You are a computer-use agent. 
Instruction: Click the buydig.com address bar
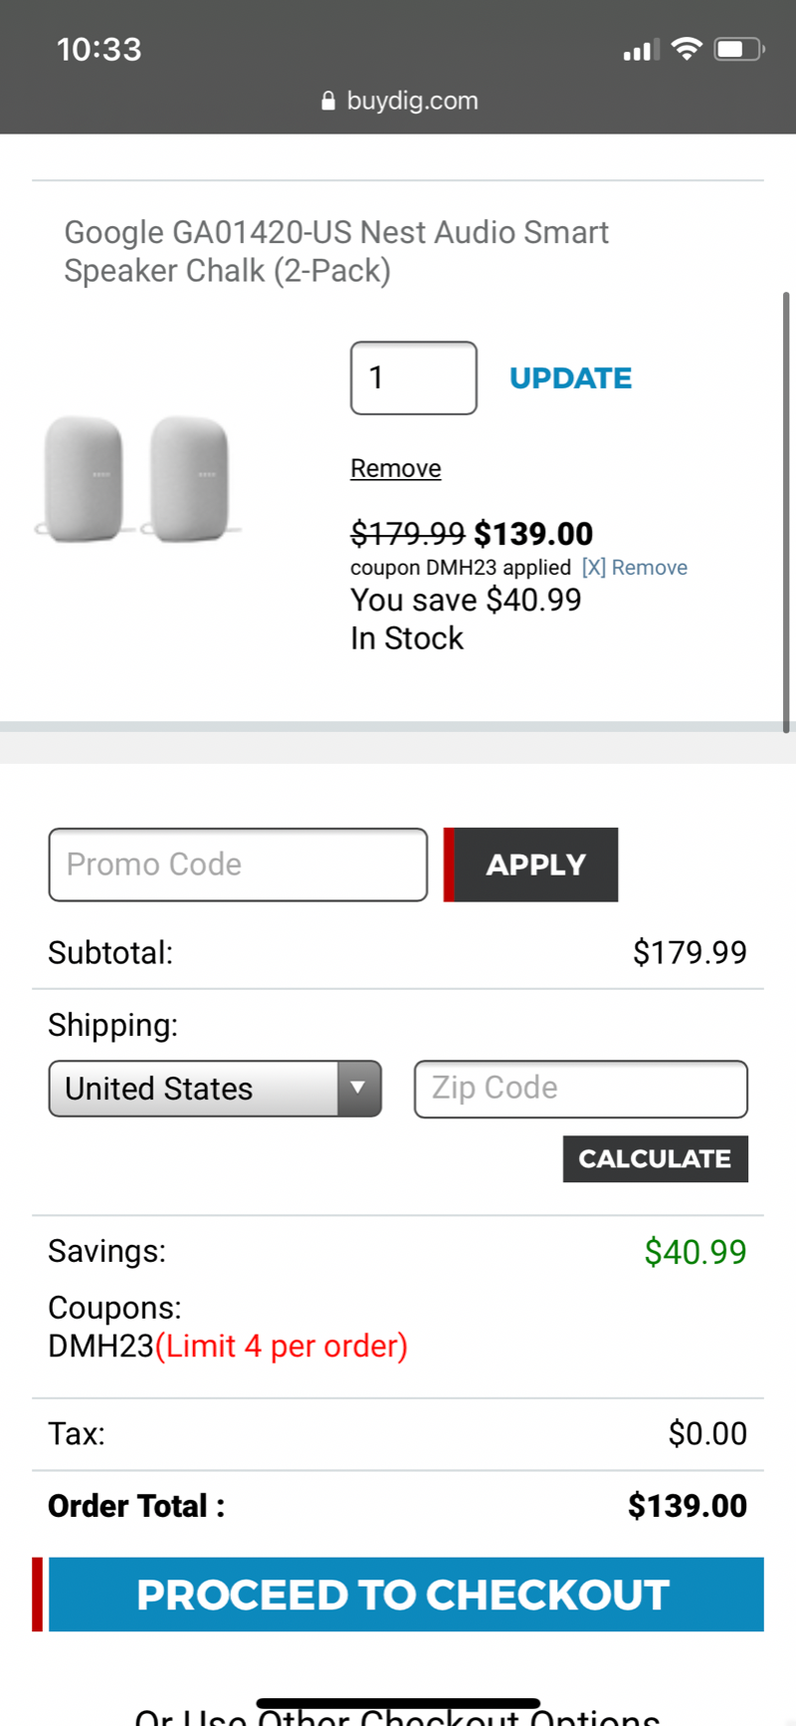398,101
